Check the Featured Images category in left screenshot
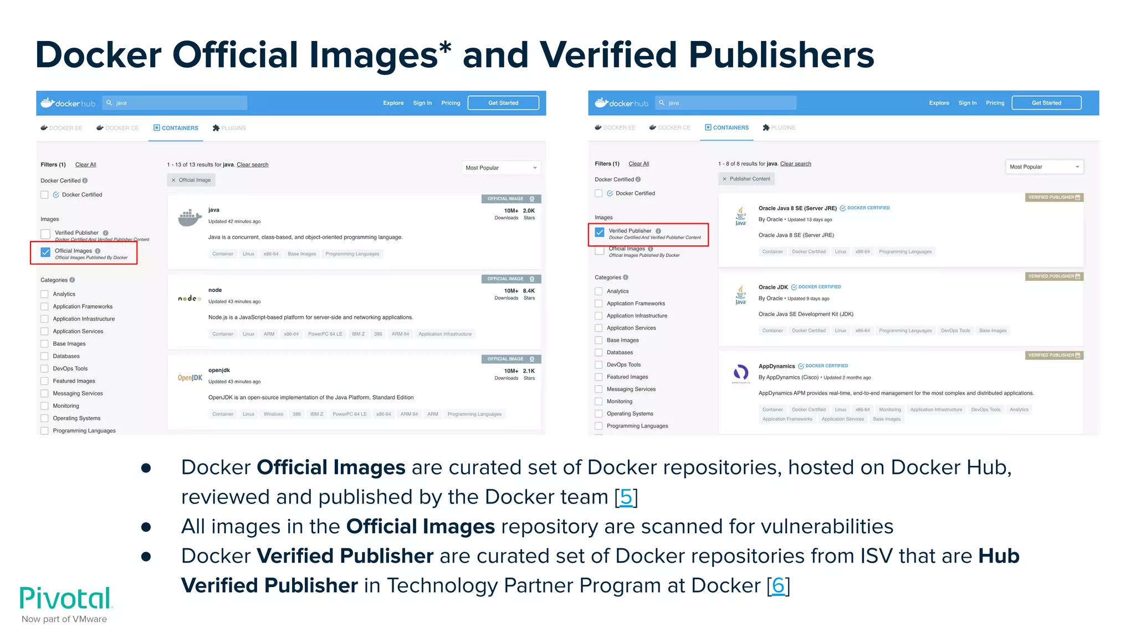 44,382
